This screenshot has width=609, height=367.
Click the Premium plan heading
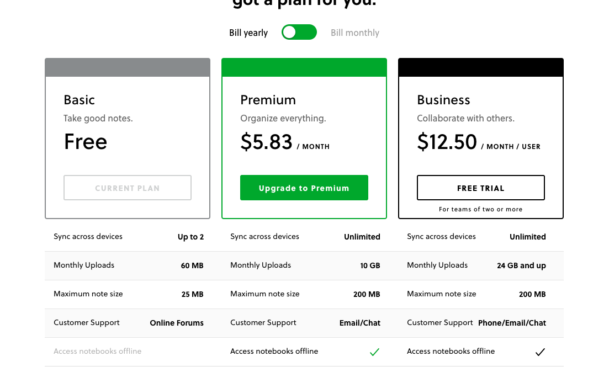(x=268, y=100)
